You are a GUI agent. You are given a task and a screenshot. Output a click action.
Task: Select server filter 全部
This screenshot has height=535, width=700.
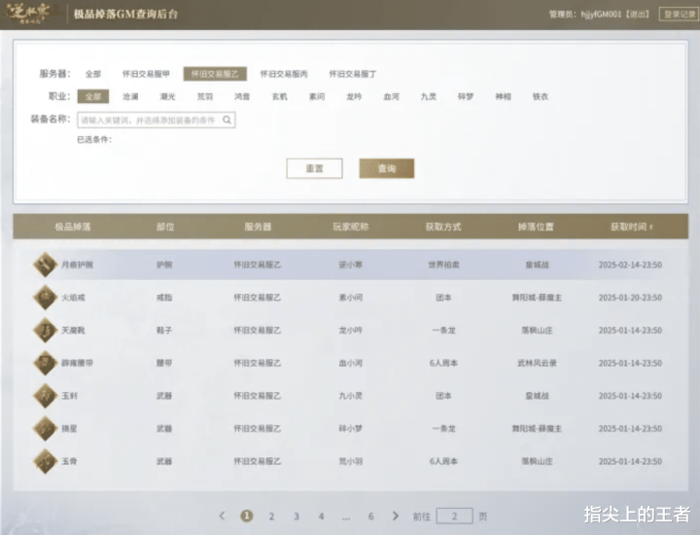93,74
